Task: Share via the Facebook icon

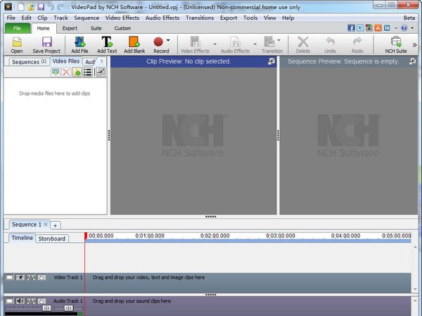Action: (x=351, y=28)
